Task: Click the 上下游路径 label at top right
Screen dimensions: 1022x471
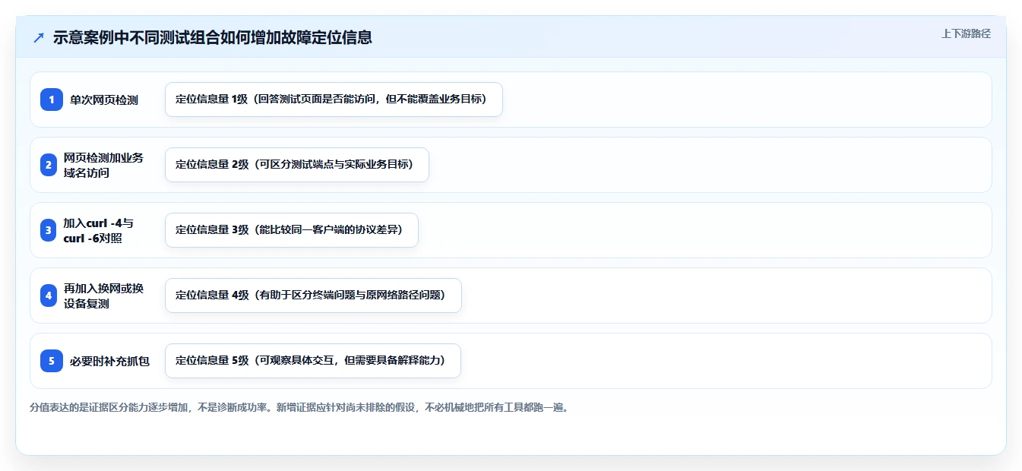Action: (966, 33)
